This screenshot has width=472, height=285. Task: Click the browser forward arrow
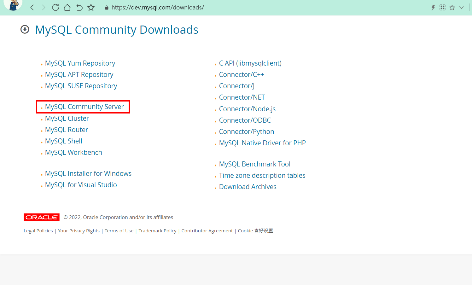coord(44,7)
